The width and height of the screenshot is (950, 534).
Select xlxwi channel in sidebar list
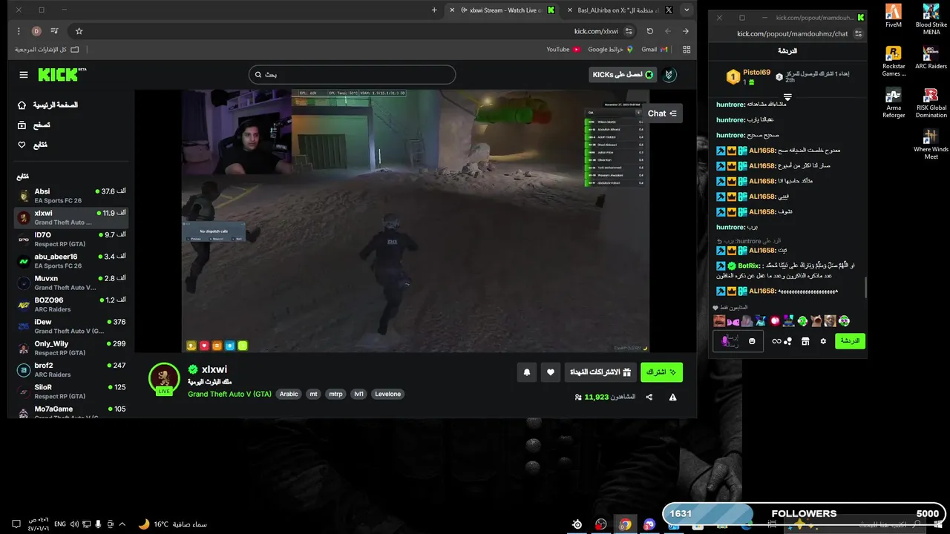(x=71, y=217)
